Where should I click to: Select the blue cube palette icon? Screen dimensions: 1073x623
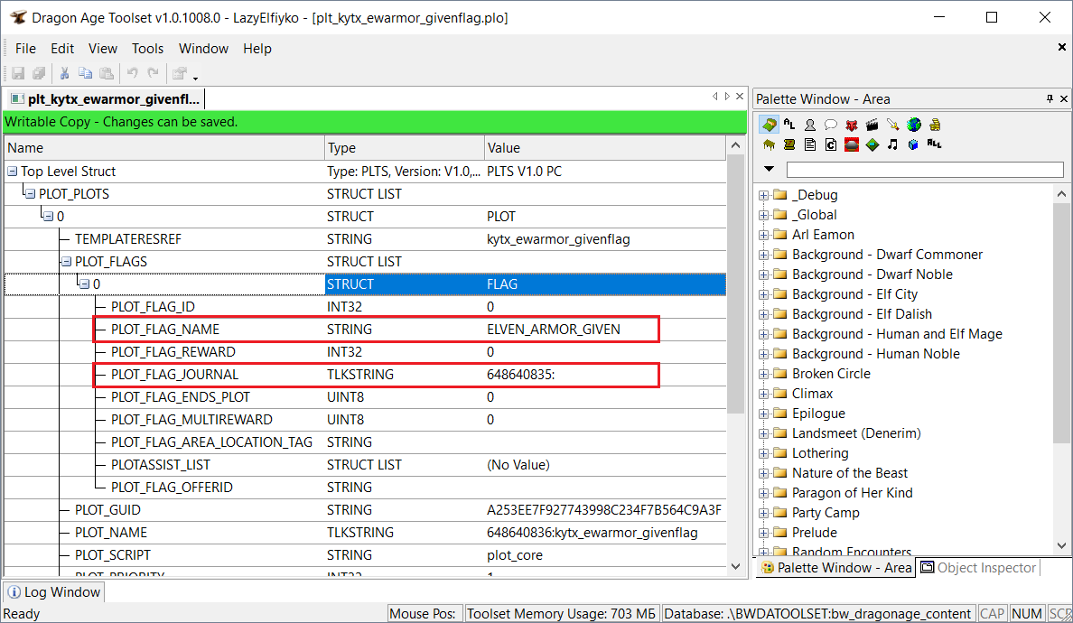tap(913, 144)
